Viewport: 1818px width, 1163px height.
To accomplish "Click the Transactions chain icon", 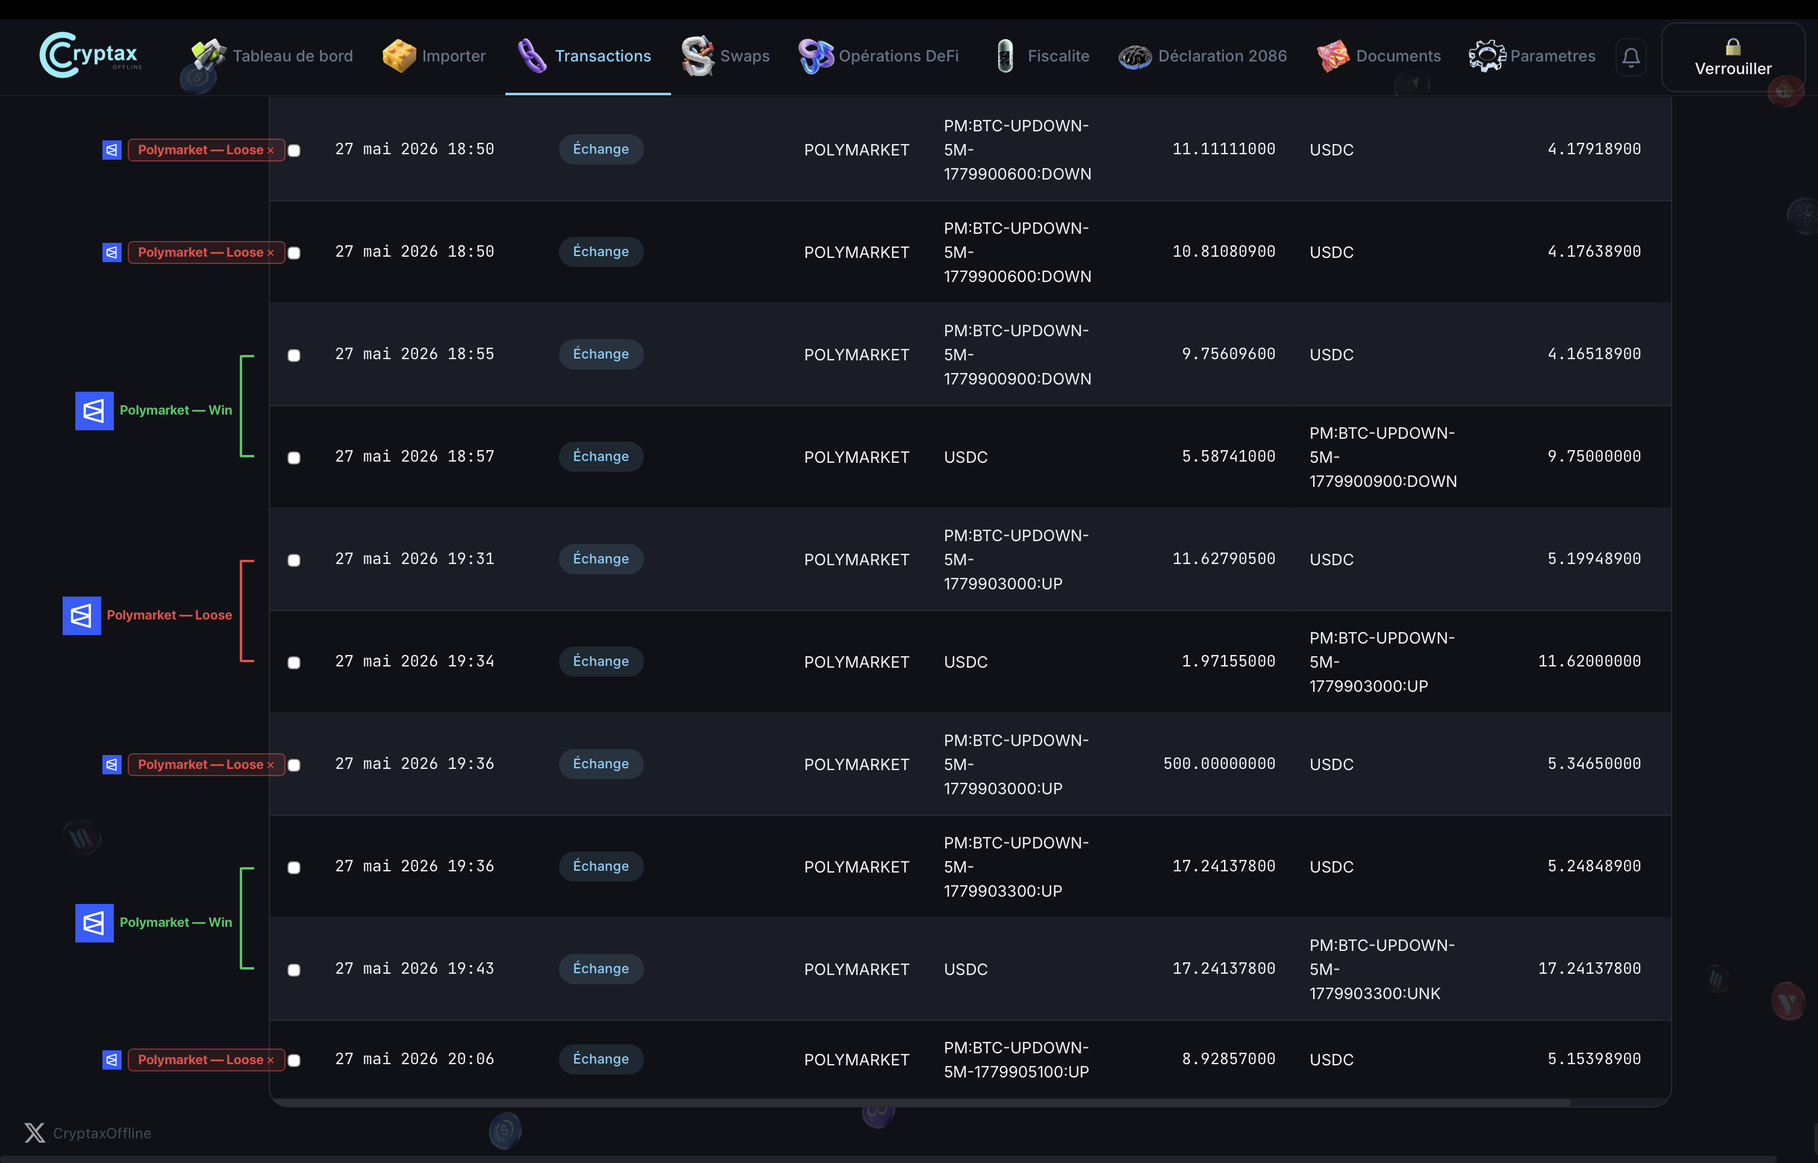I will click(531, 55).
